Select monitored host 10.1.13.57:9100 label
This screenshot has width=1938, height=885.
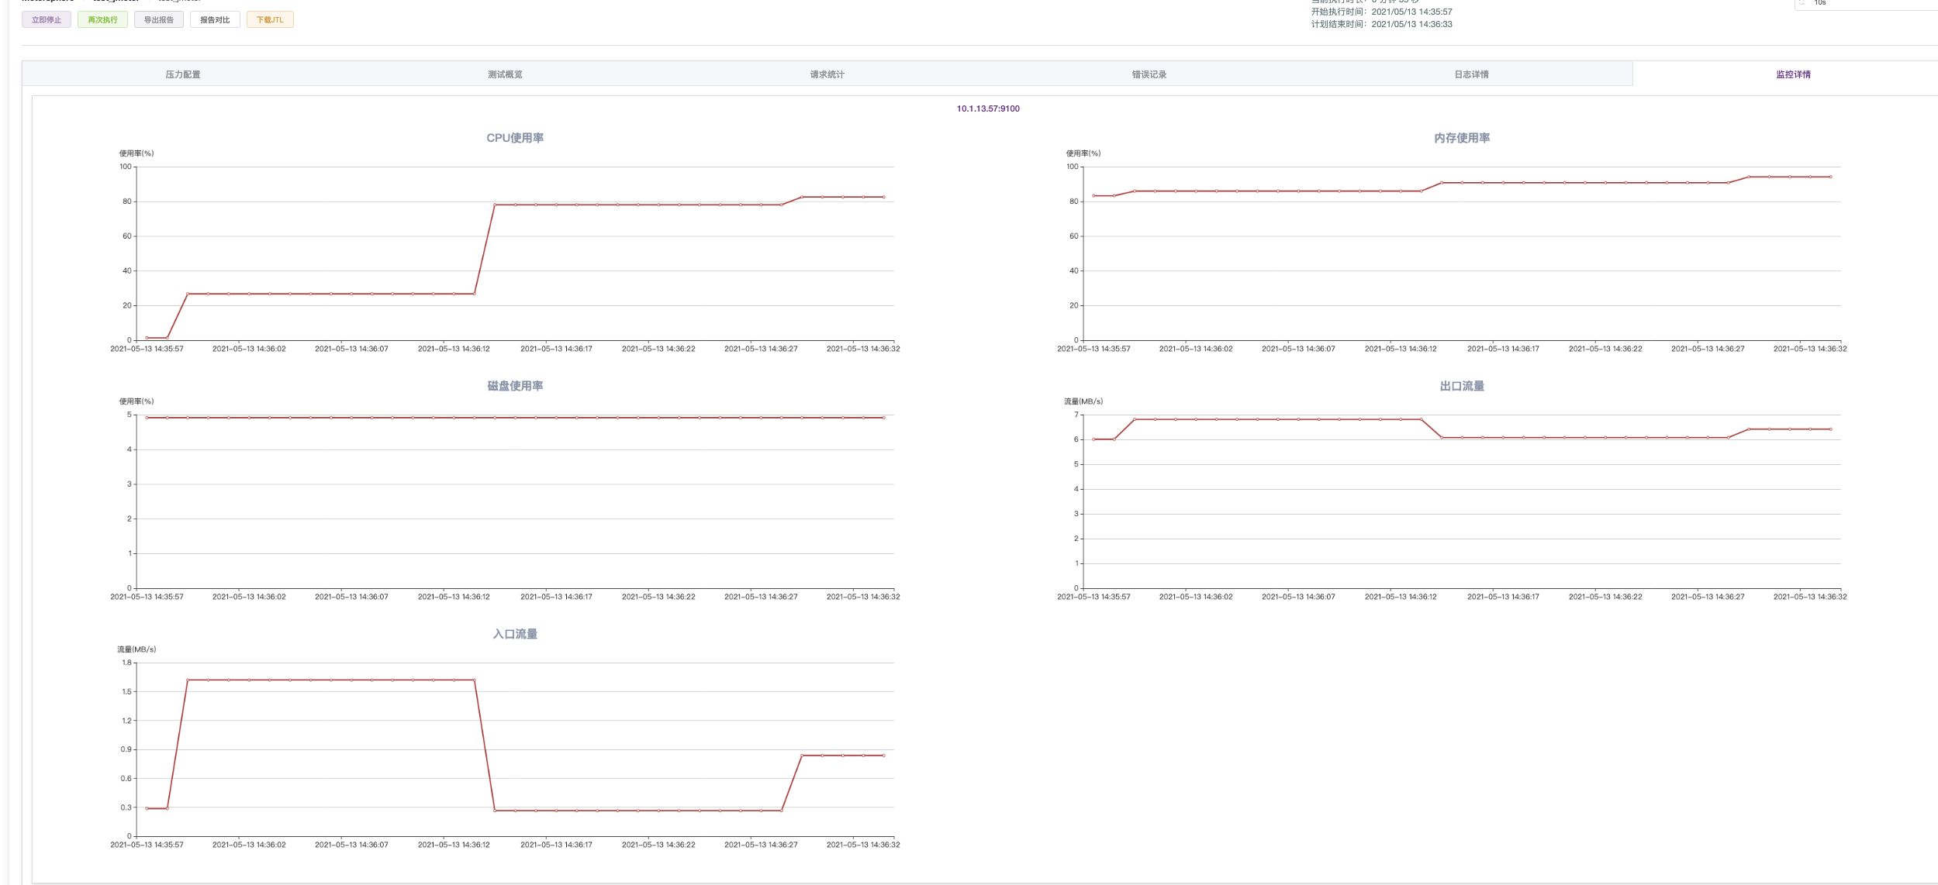click(988, 108)
